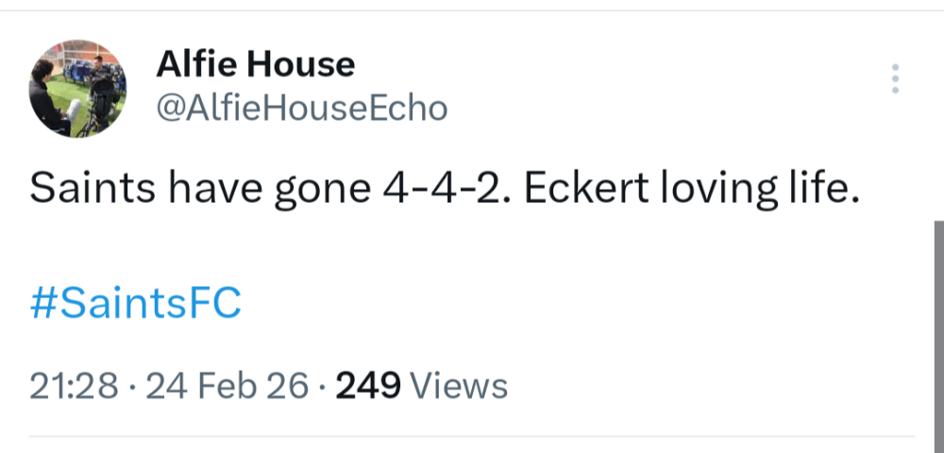Open the three-dot more options menu
Image resolution: width=944 pixels, height=453 pixels.
895,79
